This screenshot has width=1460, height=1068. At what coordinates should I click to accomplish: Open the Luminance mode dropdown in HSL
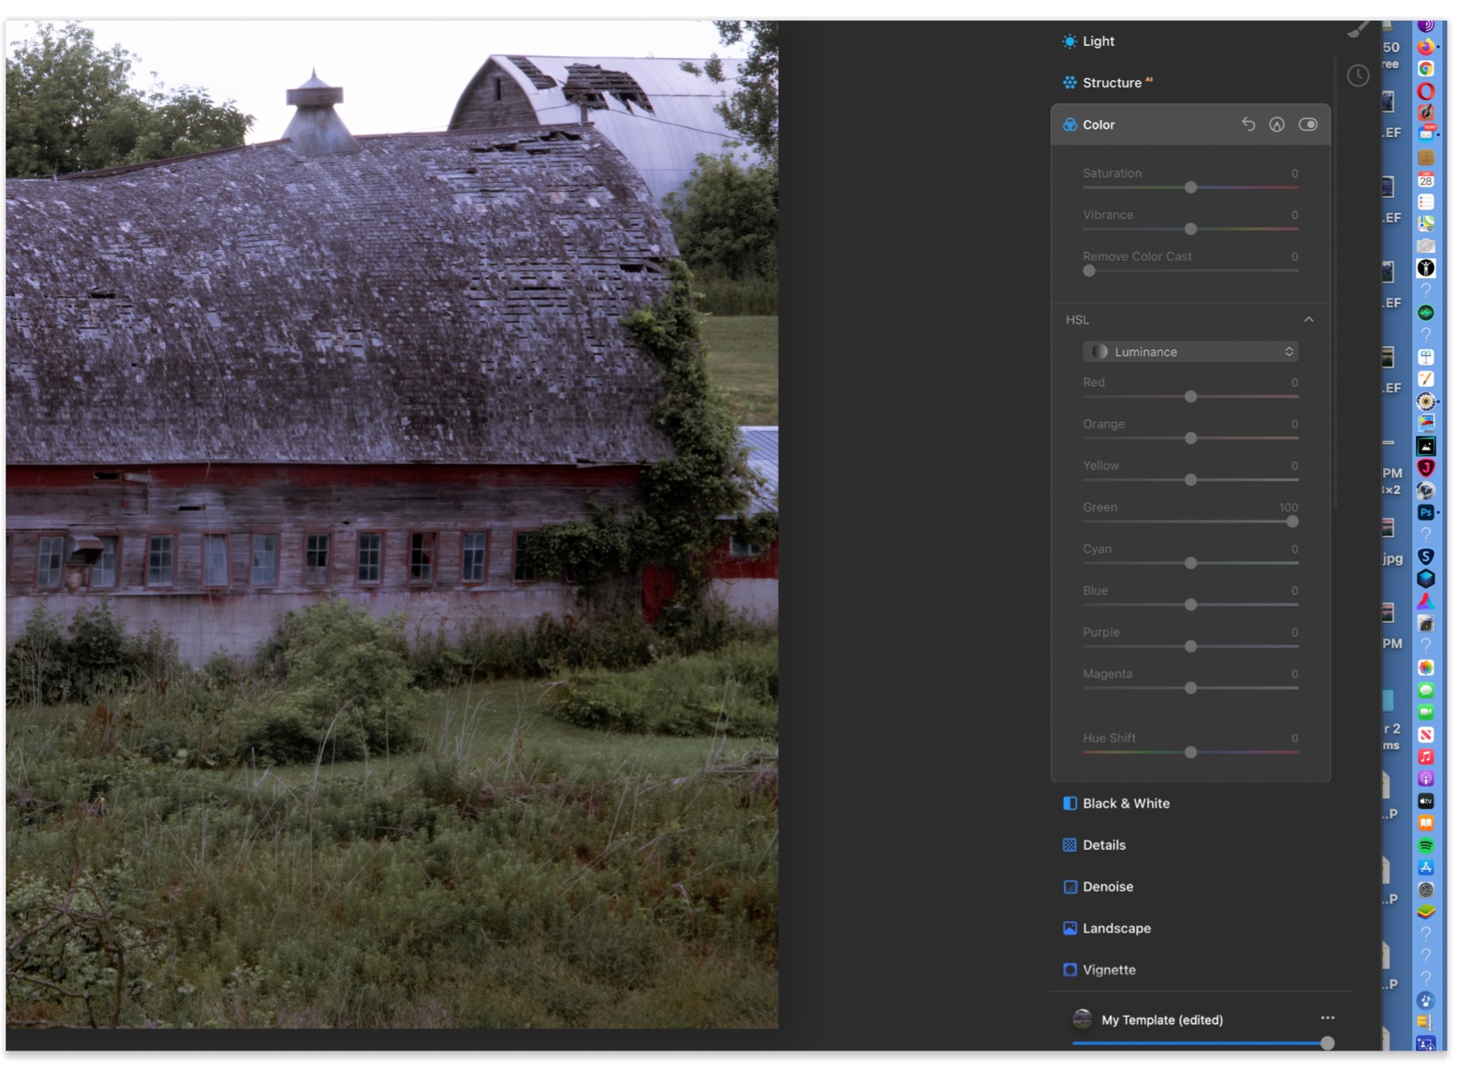click(1191, 352)
